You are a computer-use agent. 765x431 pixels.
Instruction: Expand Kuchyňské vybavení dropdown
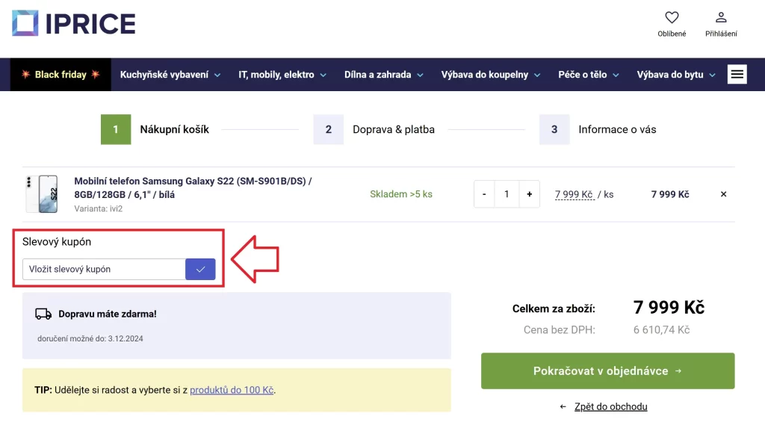pos(170,75)
